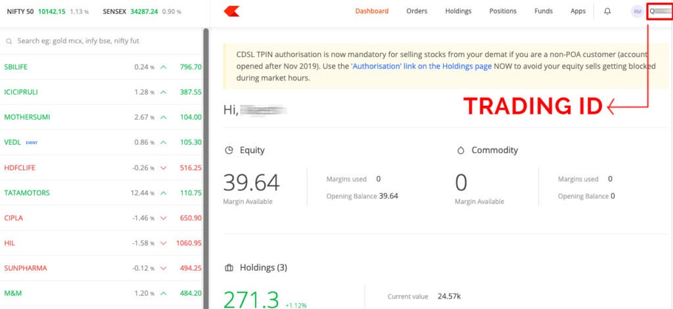673x309 pixels.
Task: Click the Equity pie chart icon
Action: coord(229,150)
